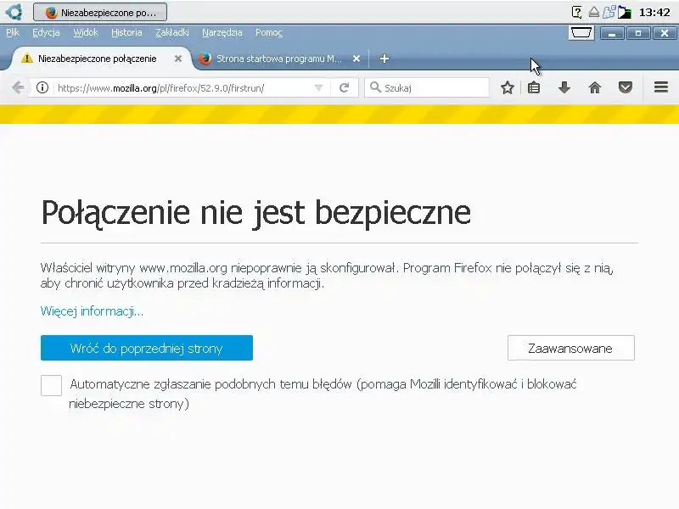Click the 13:42 clock
The width and height of the screenshot is (679, 509).
654,12
